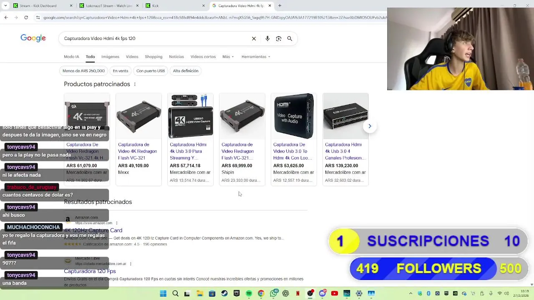Open File Explorer from the taskbar
Image resolution: width=534 pixels, height=300 pixels.
click(200, 293)
